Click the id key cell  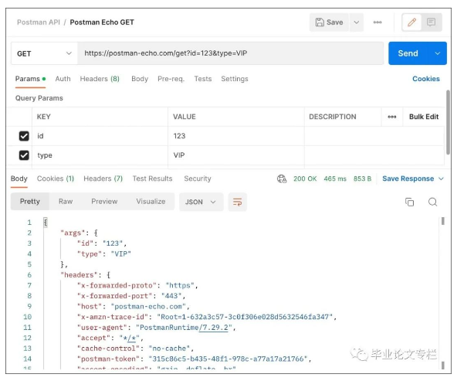(100, 136)
